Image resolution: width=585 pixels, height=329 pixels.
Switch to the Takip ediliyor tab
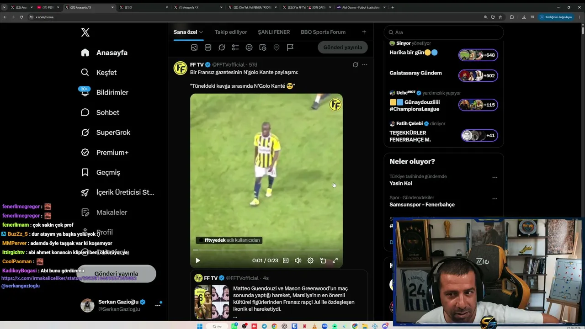point(231,32)
